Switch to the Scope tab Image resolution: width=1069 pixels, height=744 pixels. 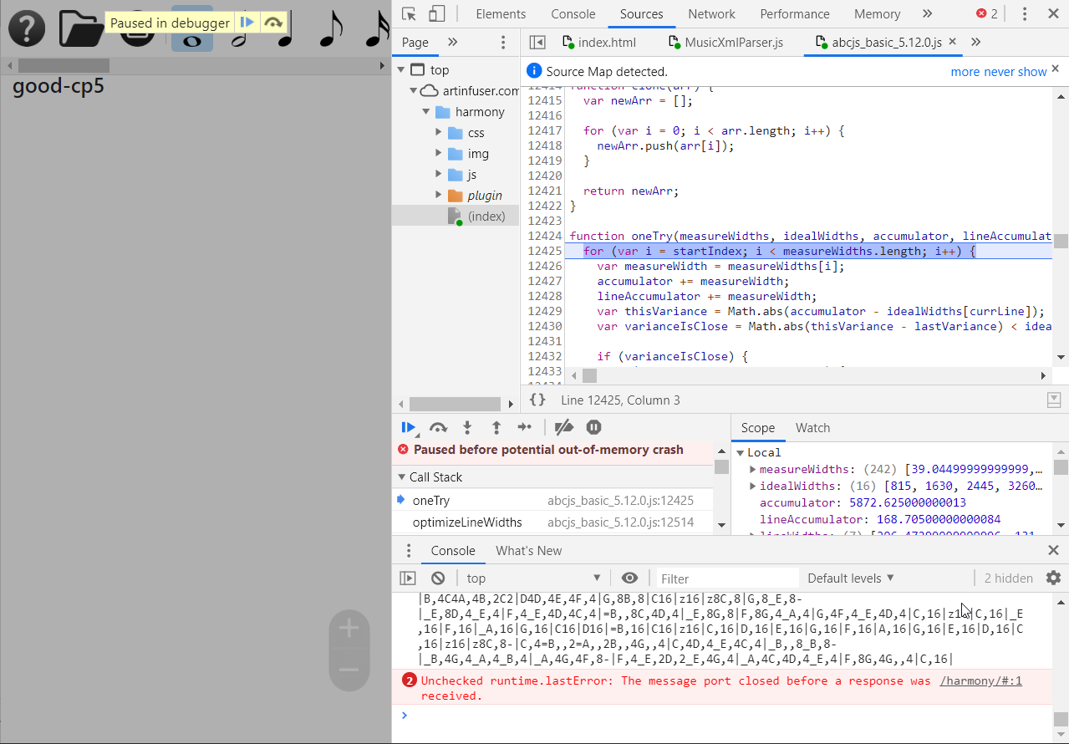tap(758, 428)
